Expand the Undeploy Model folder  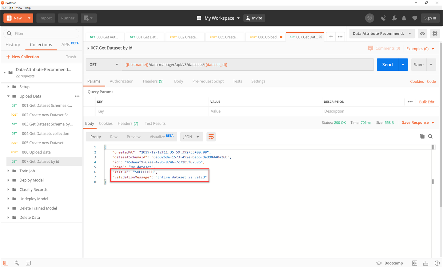(x=8, y=199)
